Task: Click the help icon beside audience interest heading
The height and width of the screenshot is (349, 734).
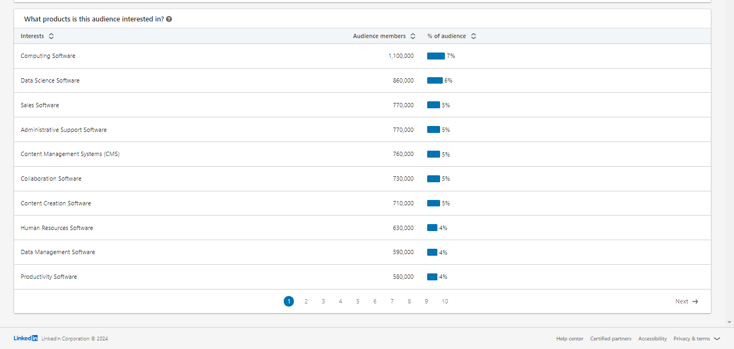Action: (169, 19)
